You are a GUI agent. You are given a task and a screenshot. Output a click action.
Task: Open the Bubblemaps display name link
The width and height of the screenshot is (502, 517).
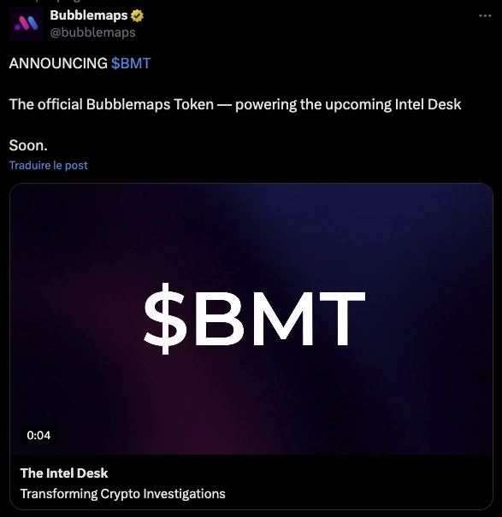[x=89, y=15]
